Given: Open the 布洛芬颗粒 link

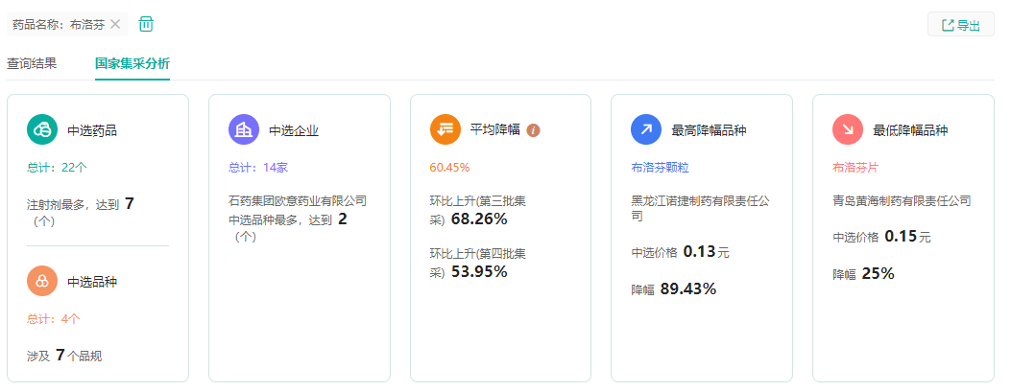Looking at the screenshot, I should [660, 168].
